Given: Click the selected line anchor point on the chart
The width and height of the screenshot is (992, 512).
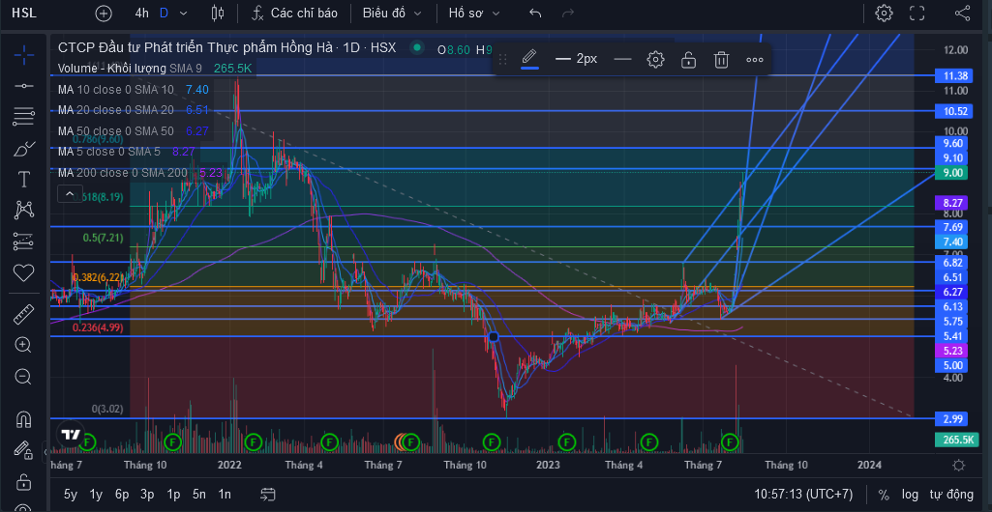Looking at the screenshot, I should tap(494, 337).
